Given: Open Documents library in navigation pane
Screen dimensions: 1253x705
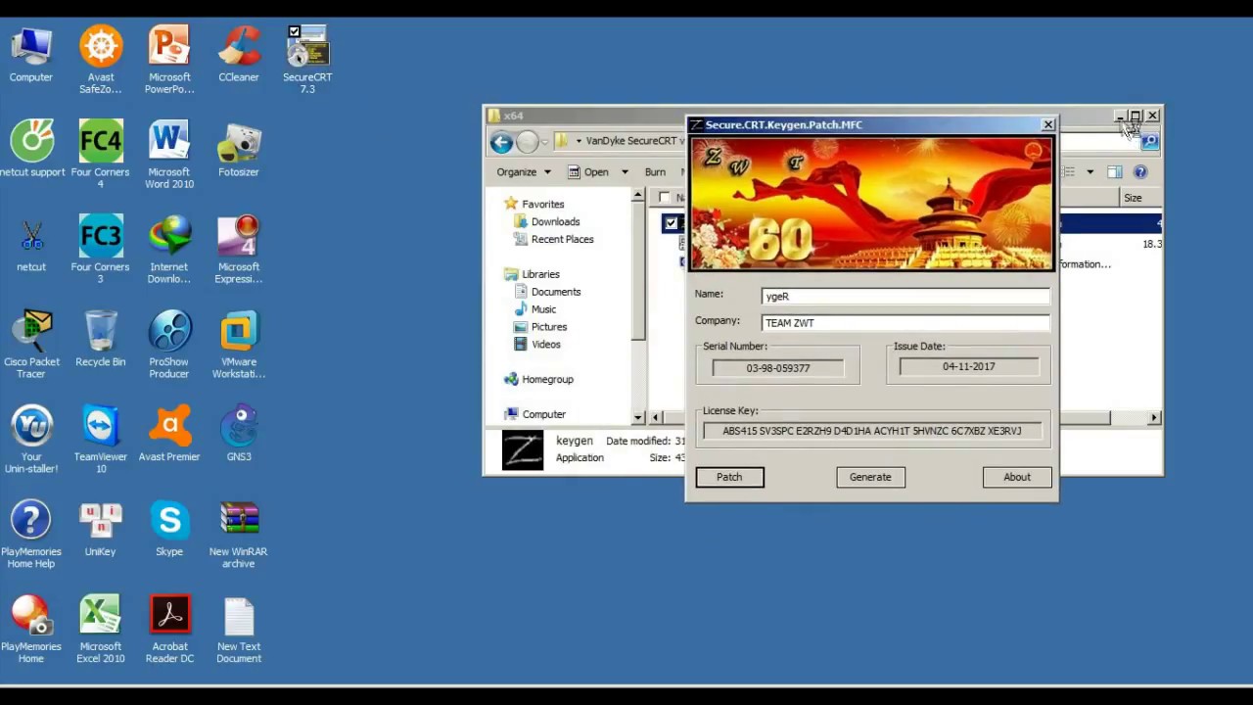Looking at the screenshot, I should coord(547,292).
